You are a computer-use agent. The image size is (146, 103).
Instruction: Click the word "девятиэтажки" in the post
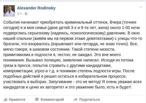pyautogui.click(x=100, y=39)
